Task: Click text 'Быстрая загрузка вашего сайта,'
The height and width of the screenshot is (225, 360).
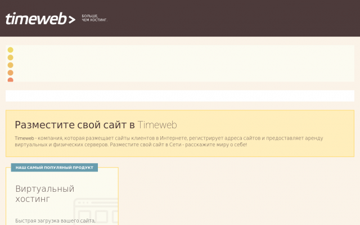Action: 55,221
